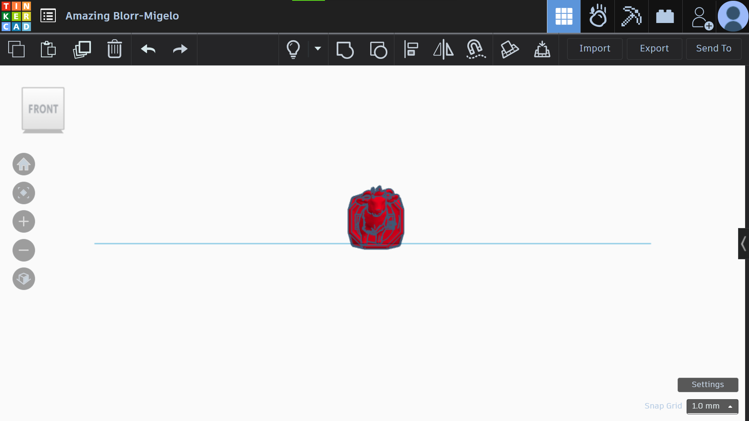Group shapes using the Group icon
The width and height of the screenshot is (749, 421).
pos(345,50)
